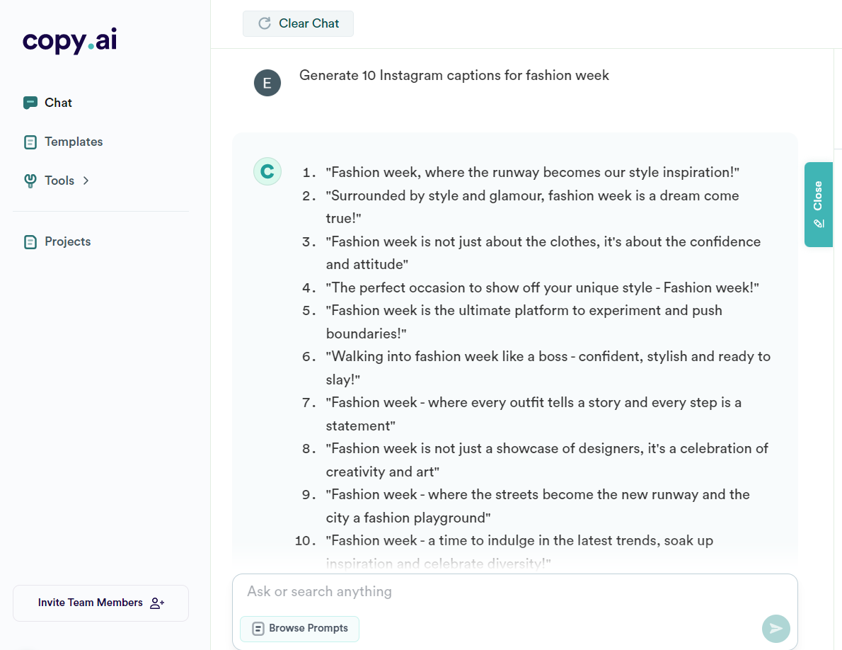Click Invite Team Members button text
The width and height of the screenshot is (842, 650).
point(91,603)
